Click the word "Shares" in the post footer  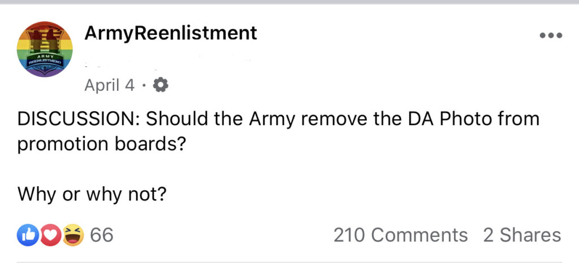pos(530,235)
